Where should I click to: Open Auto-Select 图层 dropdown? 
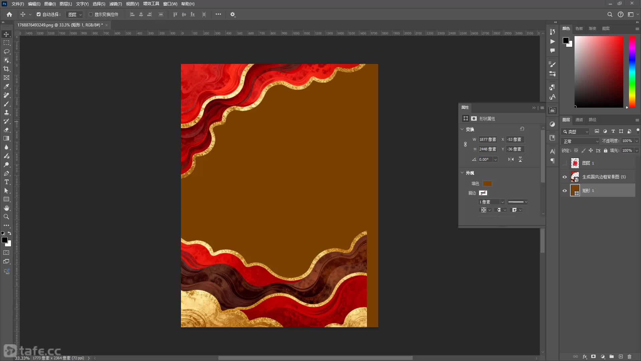pyautogui.click(x=74, y=14)
